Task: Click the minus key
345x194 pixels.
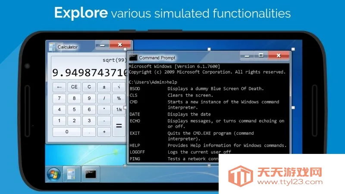Action: coord(104,121)
